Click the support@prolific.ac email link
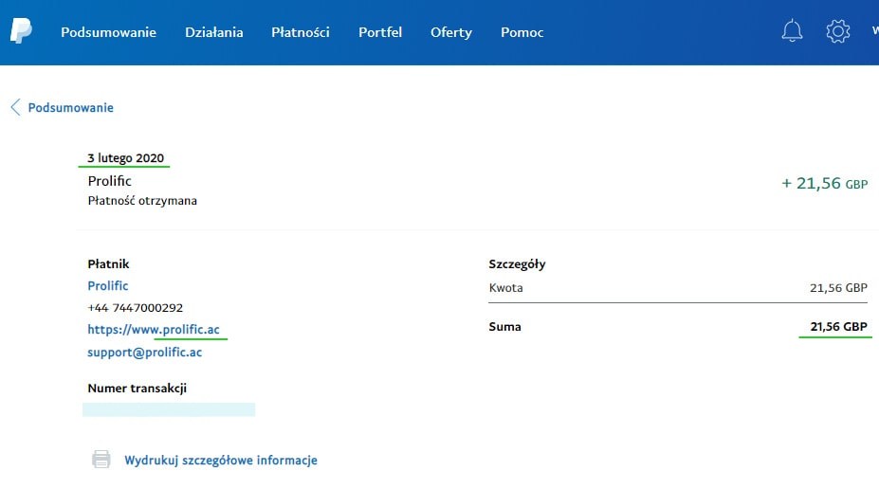This screenshot has width=879, height=489. (145, 353)
